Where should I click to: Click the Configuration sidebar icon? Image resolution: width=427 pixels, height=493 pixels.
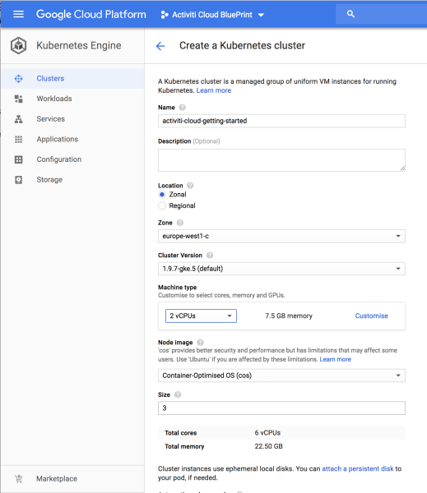pyautogui.click(x=19, y=159)
